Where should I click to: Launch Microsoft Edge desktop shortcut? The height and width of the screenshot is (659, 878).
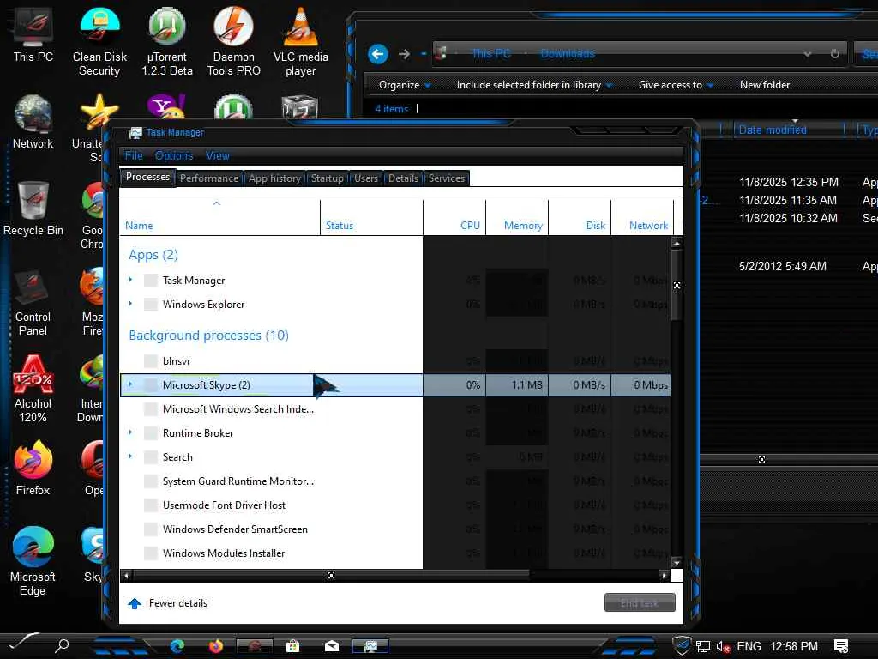tap(33, 561)
